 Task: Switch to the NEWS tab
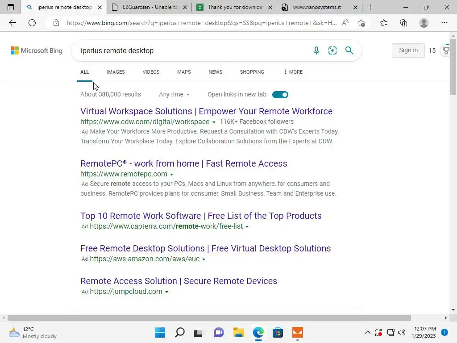[x=216, y=72]
